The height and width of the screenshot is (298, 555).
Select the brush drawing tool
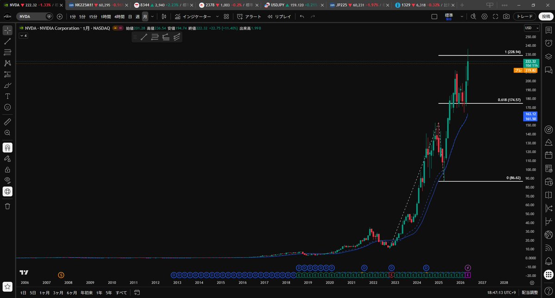click(x=7, y=85)
